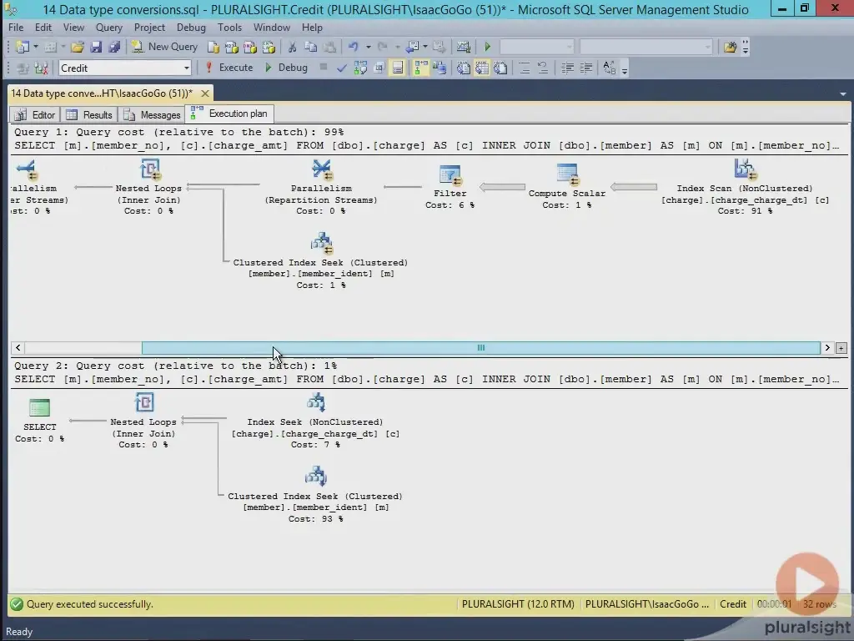
Task: Open a file with the folder icon
Action: pos(78,47)
